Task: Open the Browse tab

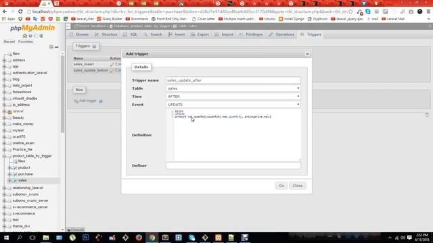Action: pos(79,34)
